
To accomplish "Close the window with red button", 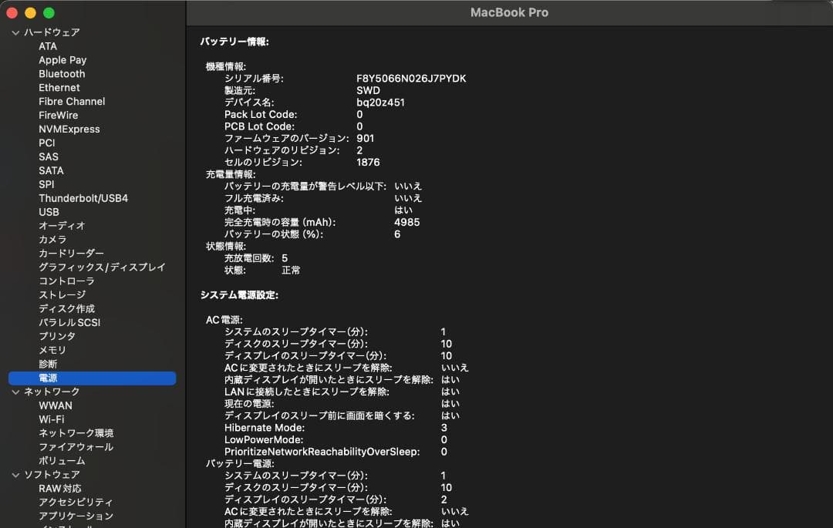I will (12, 13).
